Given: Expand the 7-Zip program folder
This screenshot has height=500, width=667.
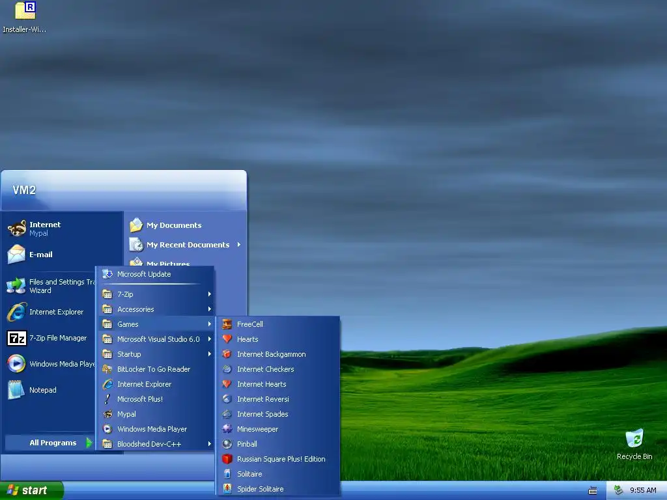Looking at the screenshot, I should coord(155,294).
